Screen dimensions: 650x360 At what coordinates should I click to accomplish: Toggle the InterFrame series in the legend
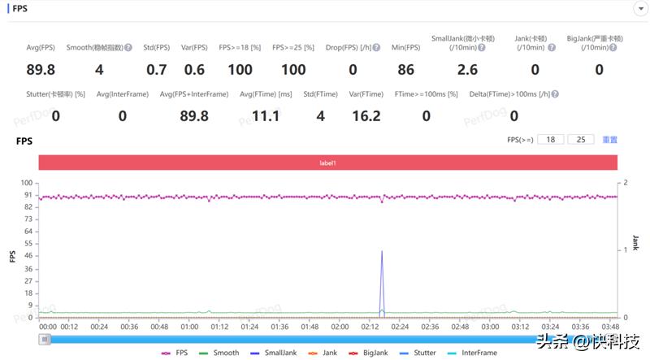point(473,353)
